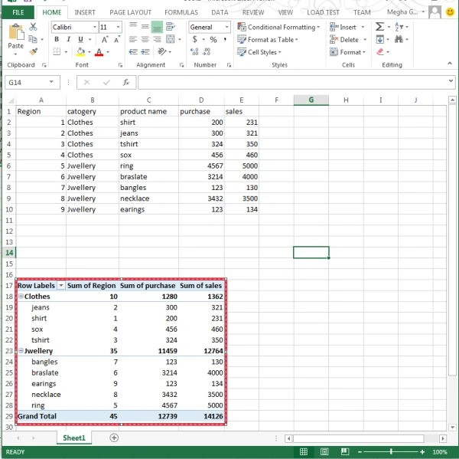Click the Cut scissors icon

point(33,27)
